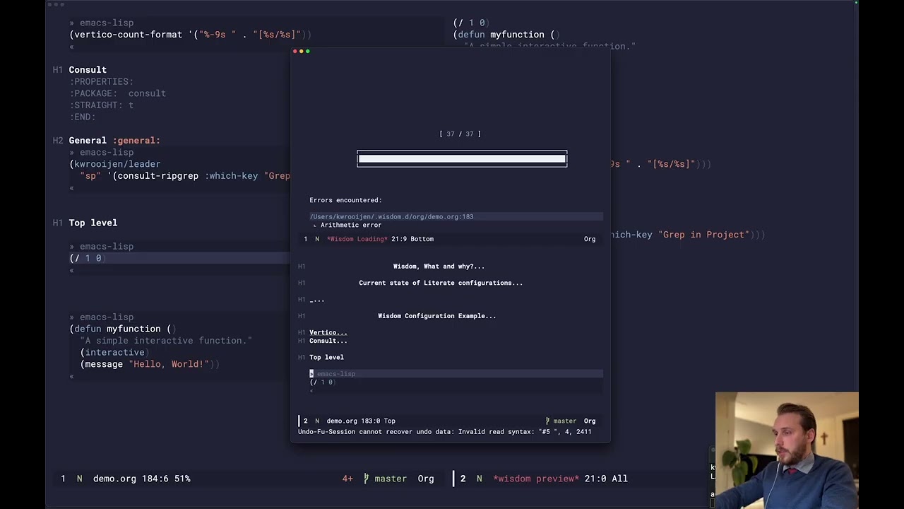This screenshot has width=904, height=509.
Task: Click the *wisdom preview* buffer name
Action: pyautogui.click(x=536, y=479)
